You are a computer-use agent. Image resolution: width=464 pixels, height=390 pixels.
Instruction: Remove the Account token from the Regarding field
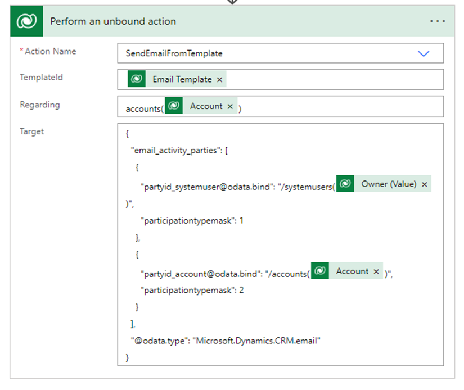coord(230,106)
